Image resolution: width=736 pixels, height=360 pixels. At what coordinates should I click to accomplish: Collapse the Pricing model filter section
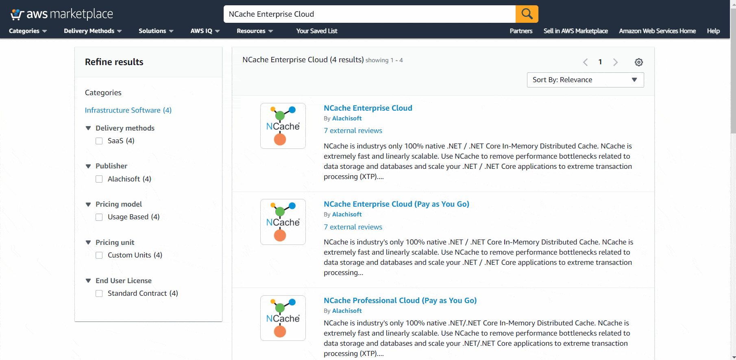88,204
